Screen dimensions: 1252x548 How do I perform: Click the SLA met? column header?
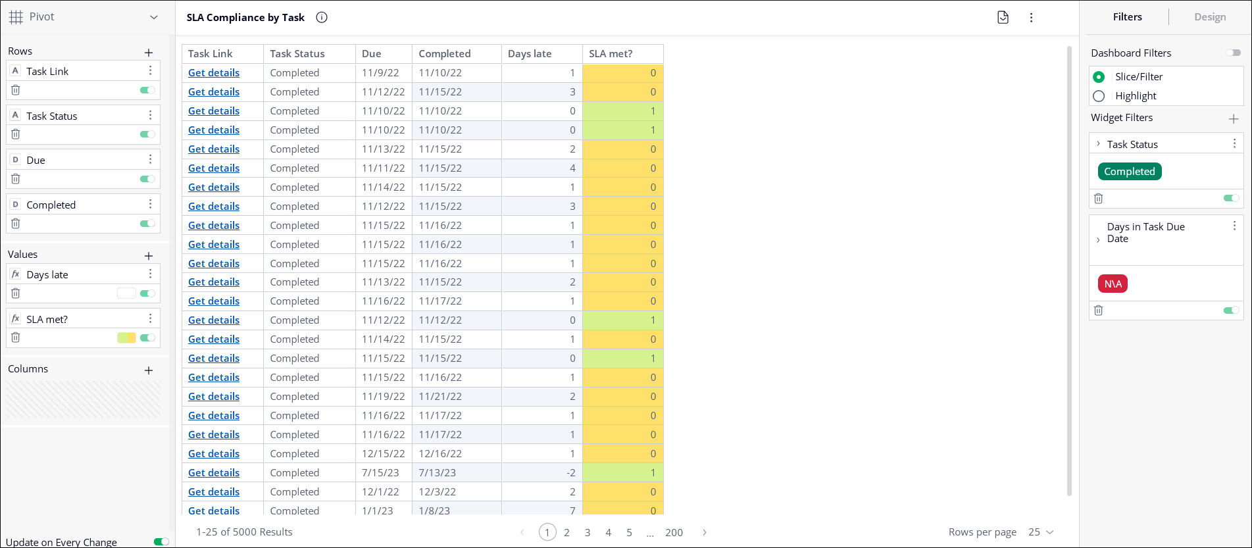coord(623,54)
